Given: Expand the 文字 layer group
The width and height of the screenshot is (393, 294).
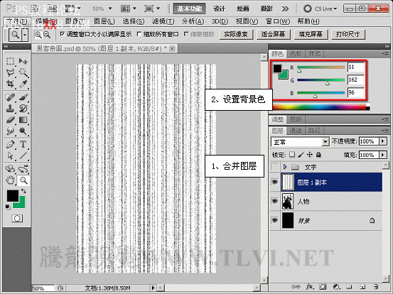Looking at the screenshot, I should coord(285,167).
